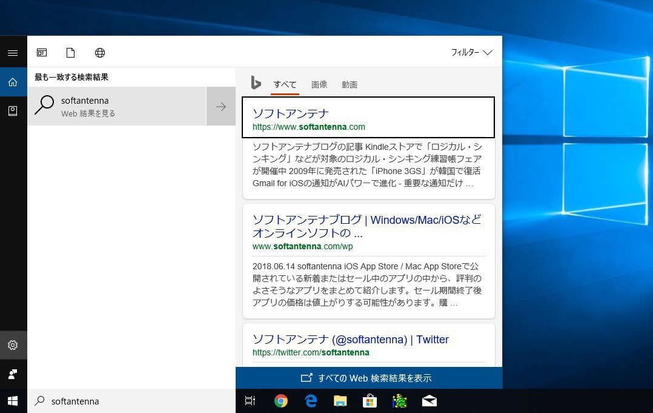This screenshot has height=413, width=653.
Task: Expand the フィルター dropdown
Action: [x=471, y=53]
